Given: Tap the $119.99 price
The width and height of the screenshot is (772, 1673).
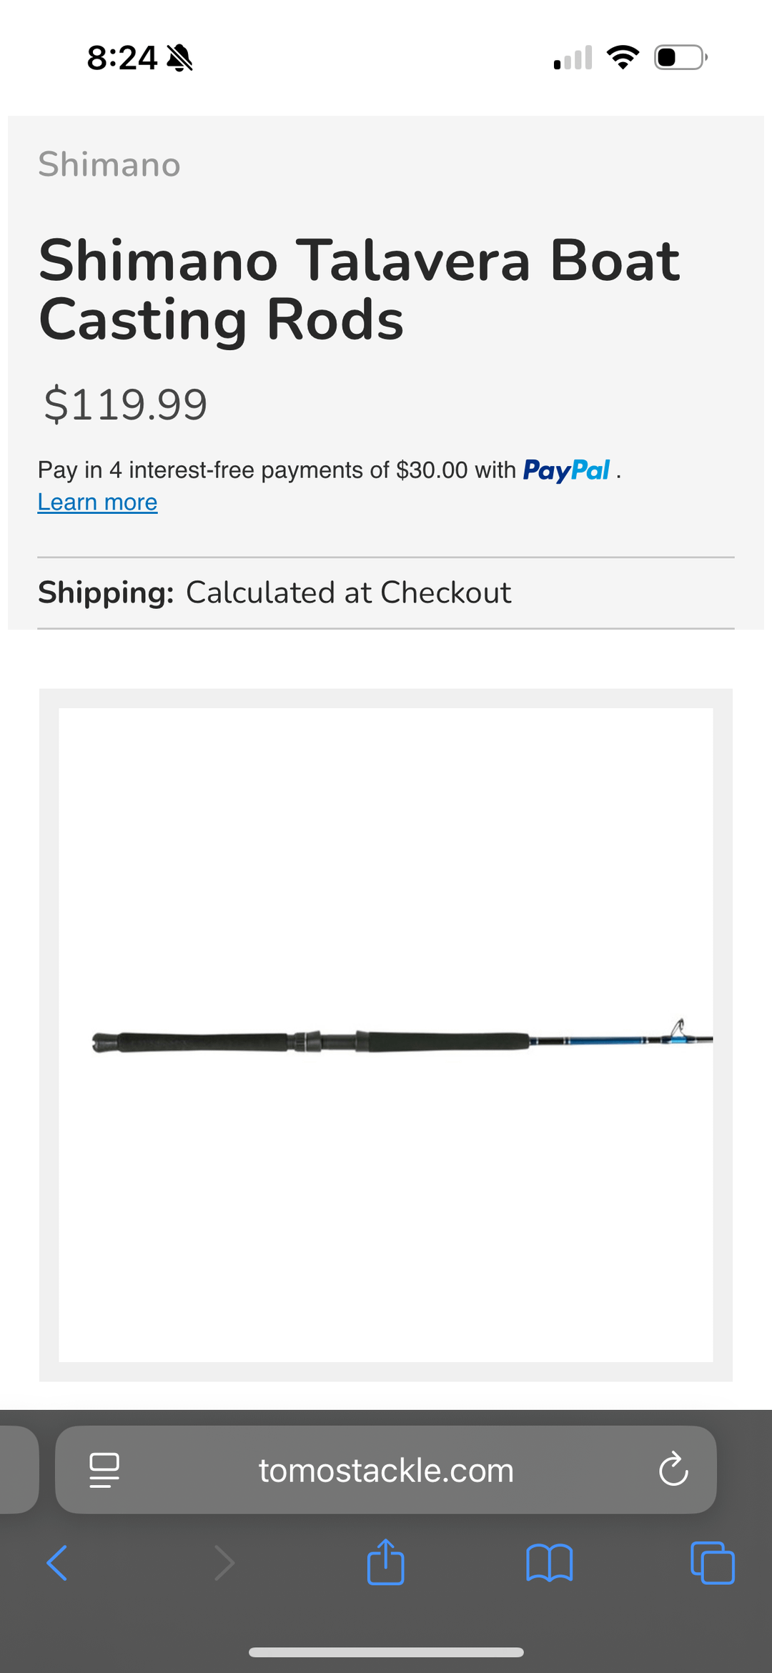Looking at the screenshot, I should tap(125, 404).
